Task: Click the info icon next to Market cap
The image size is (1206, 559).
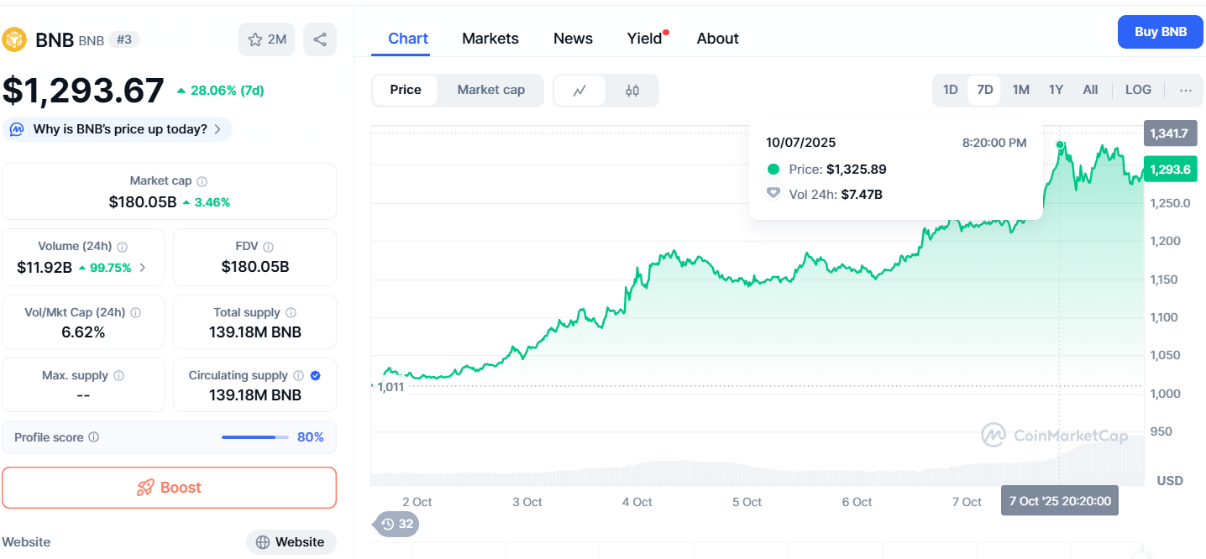Action: pyautogui.click(x=202, y=181)
